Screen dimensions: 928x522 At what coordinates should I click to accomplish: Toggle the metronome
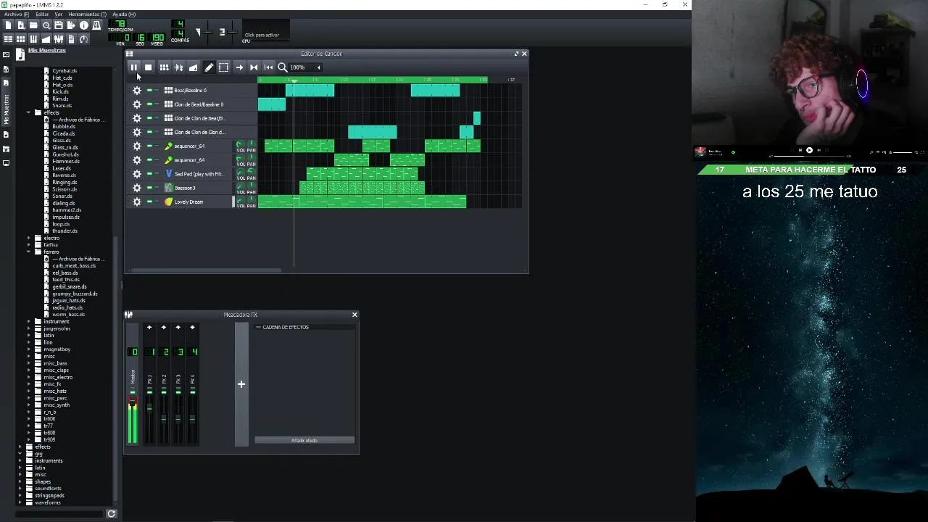[96, 25]
